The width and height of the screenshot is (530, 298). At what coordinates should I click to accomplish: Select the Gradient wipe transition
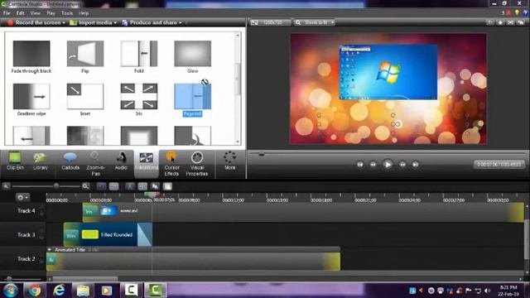click(31, 99)
